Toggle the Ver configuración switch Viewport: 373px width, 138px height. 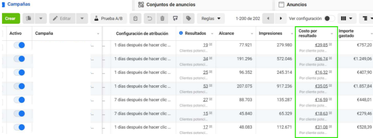pos(329,18)
